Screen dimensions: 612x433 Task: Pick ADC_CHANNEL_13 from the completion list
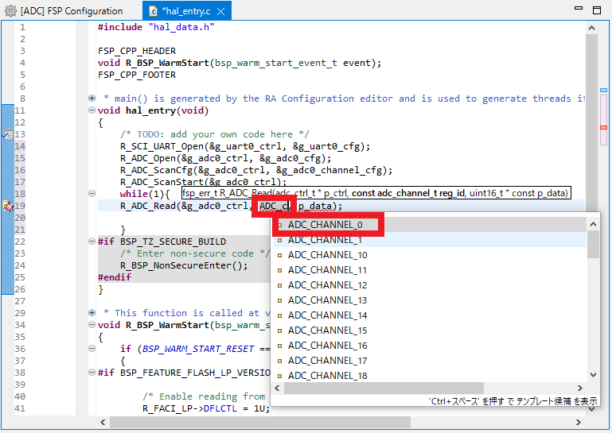(429, 300)
